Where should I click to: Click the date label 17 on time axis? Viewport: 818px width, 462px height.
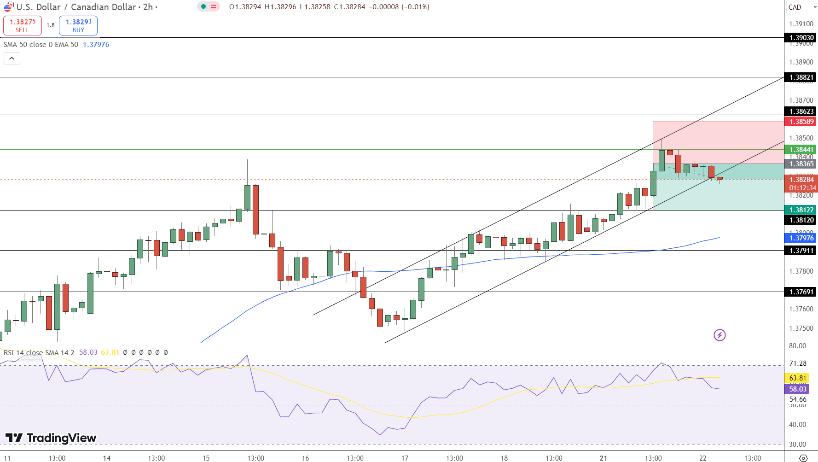(x=405, y=458)
